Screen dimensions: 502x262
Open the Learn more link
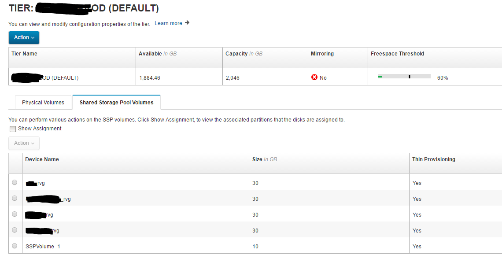[168, 23]
